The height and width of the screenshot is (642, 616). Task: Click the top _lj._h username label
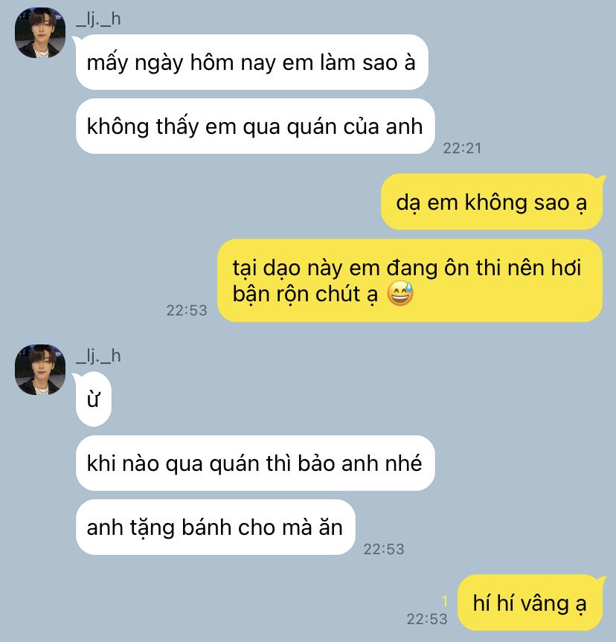(x=98, y=19)
